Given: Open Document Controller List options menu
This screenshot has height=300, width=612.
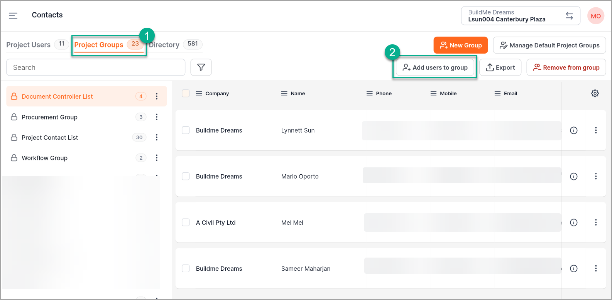Looking at the screenshot, I should tap(157, 96).
